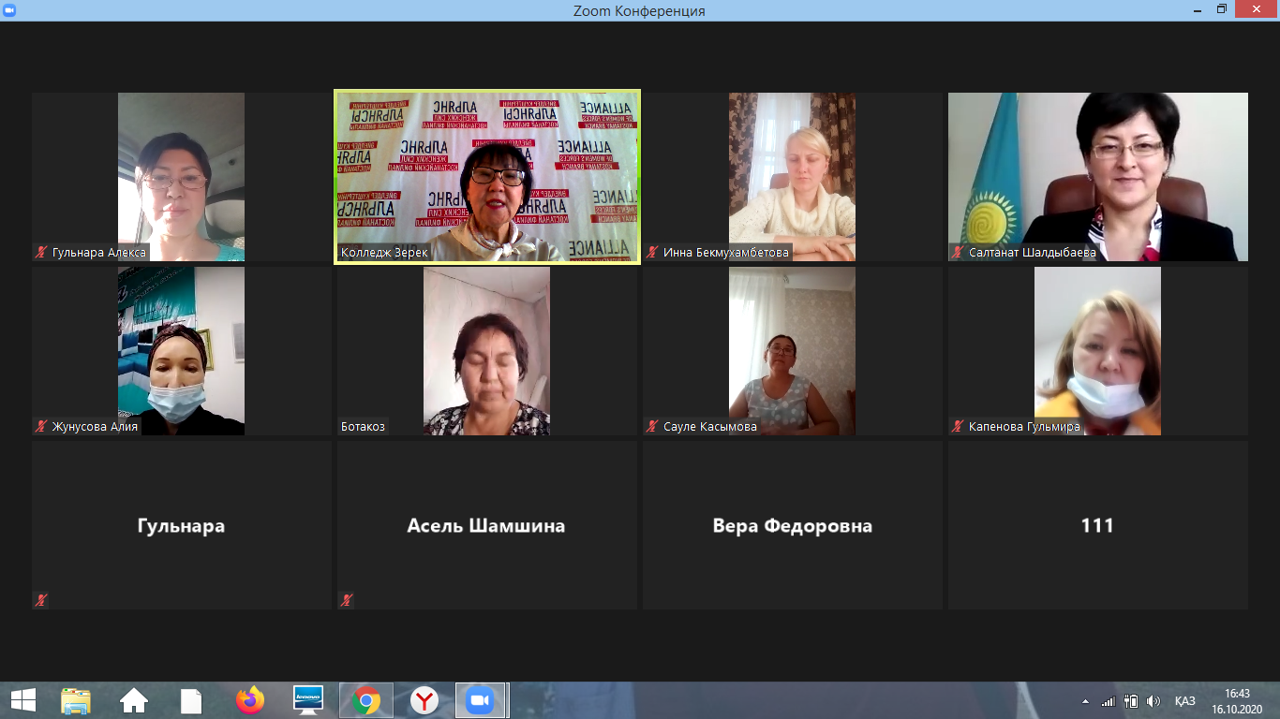Click the Zoom app icon in the title bar

[x=10, y=10]
